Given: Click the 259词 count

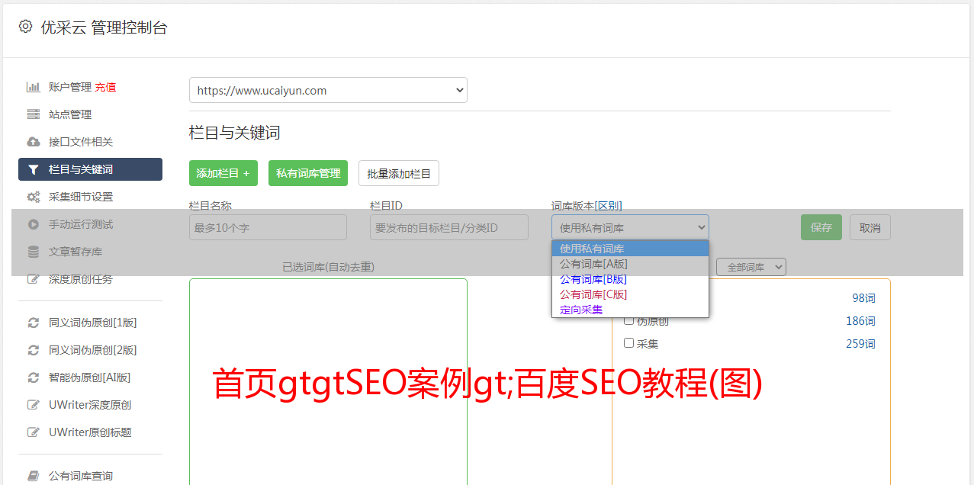Looking at the screenshot, I should click(860, 344).
